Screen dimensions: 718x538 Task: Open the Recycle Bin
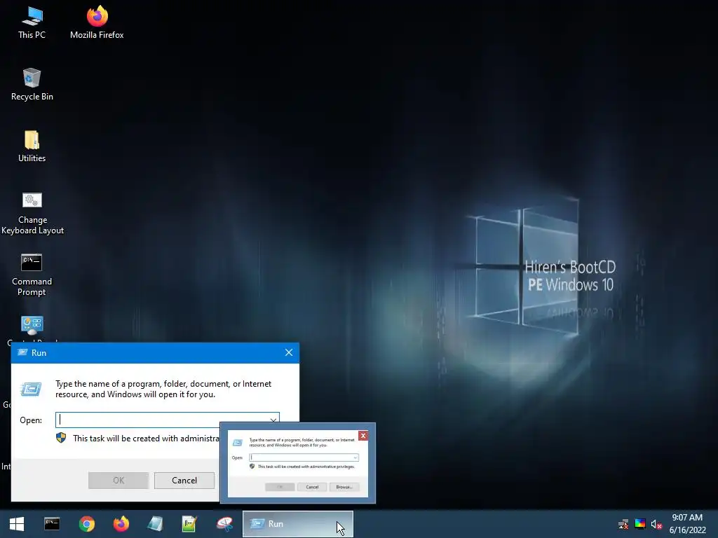[x=32, y=85]
